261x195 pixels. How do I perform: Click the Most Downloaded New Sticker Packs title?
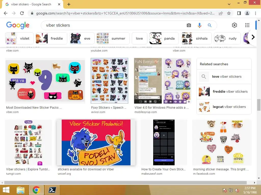click(34, 108)
